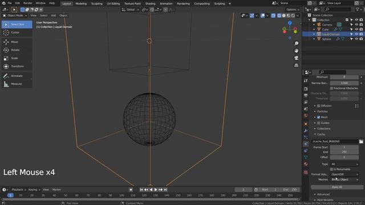
Task: Open Modifiers wrench properties tab
Action: [306, 130]
